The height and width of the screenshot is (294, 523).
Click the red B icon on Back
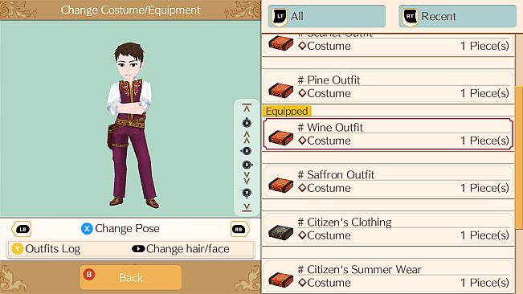click(x=89, y=275)
